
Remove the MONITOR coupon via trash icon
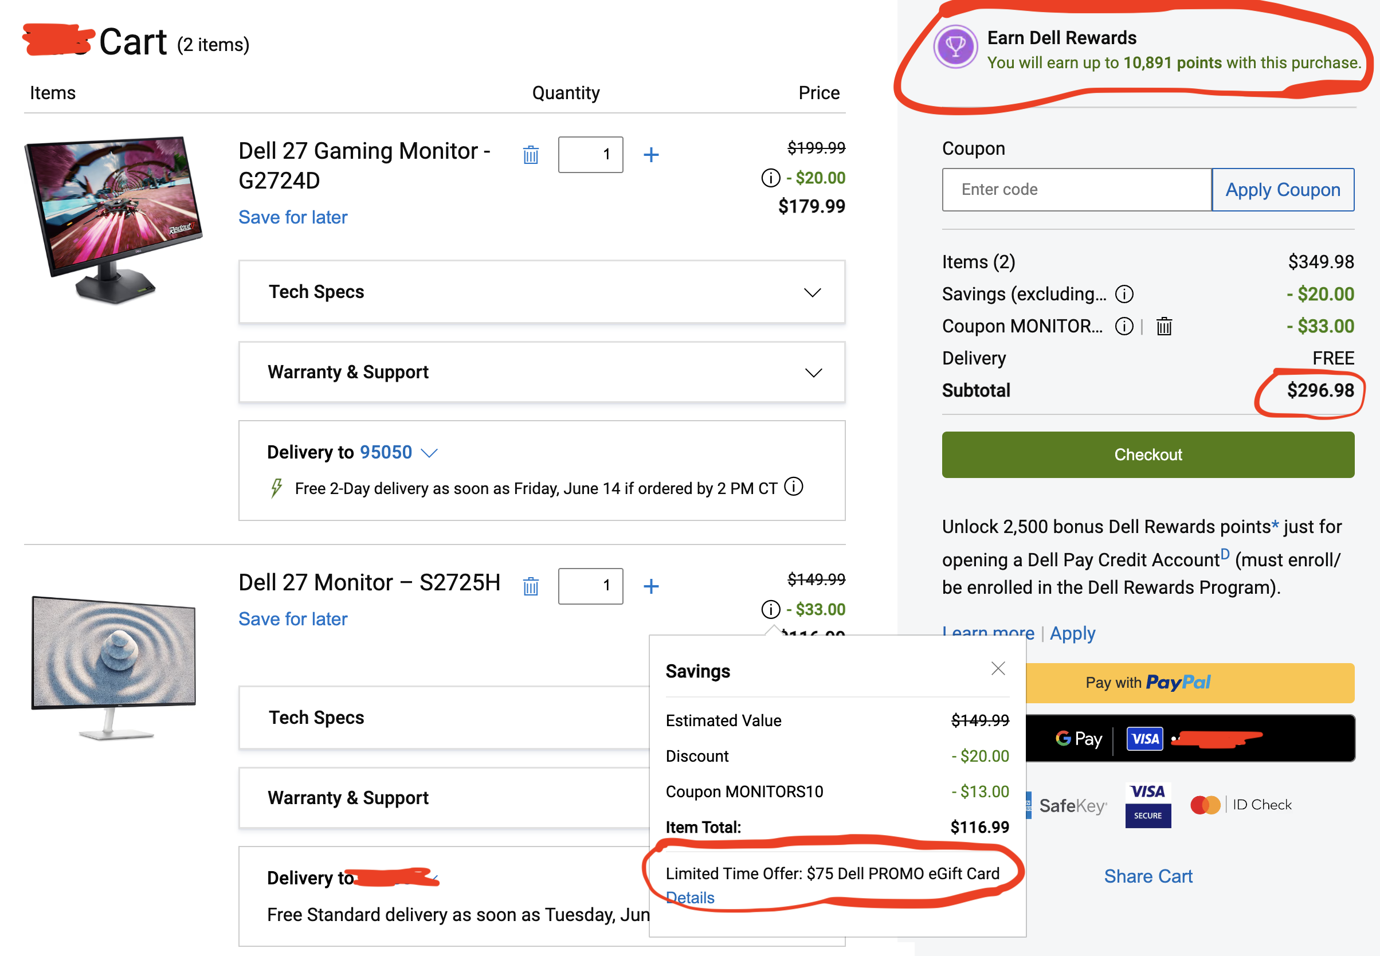(1164, 327)
